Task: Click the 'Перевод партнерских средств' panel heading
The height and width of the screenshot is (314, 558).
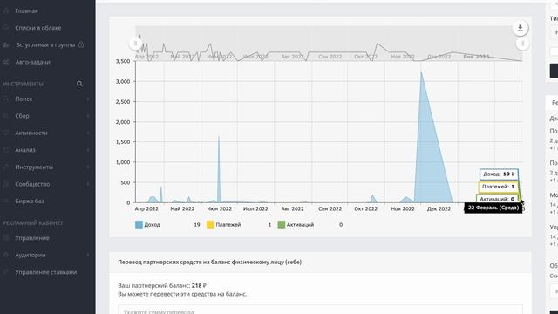Action: 209,262
